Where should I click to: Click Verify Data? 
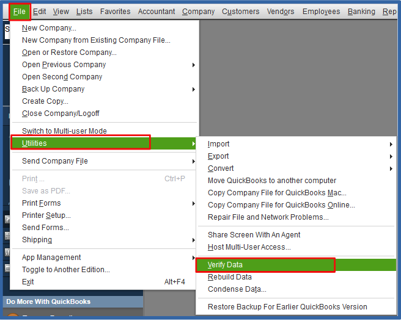pyautogui.click(x=296, y=265)
